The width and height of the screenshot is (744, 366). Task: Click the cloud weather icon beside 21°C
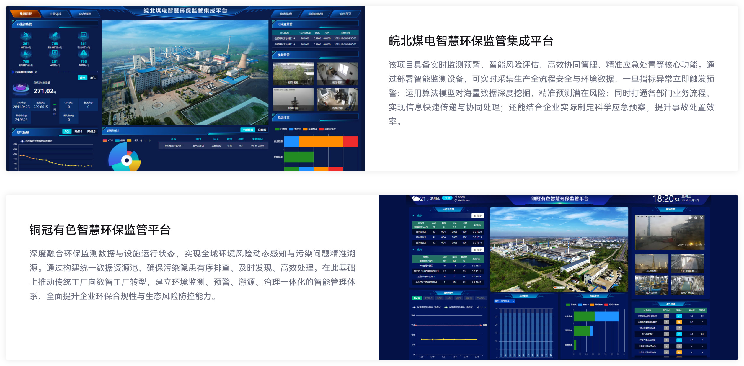pos(416,199)
